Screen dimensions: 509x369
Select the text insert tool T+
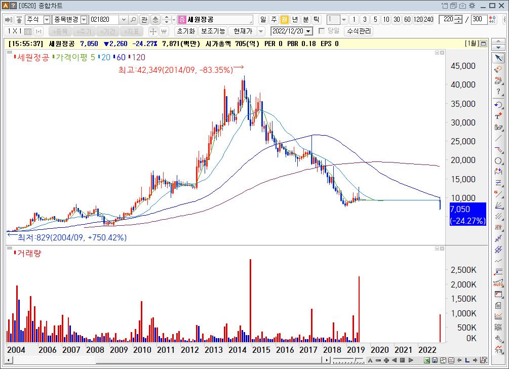(498, 116)
